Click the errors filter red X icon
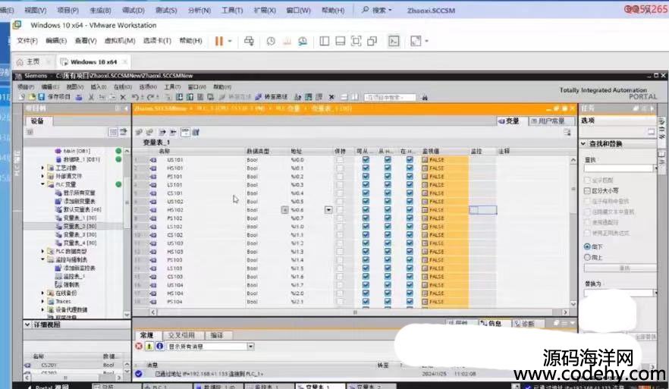Screen dimensions: 669x389 point(139,346)
